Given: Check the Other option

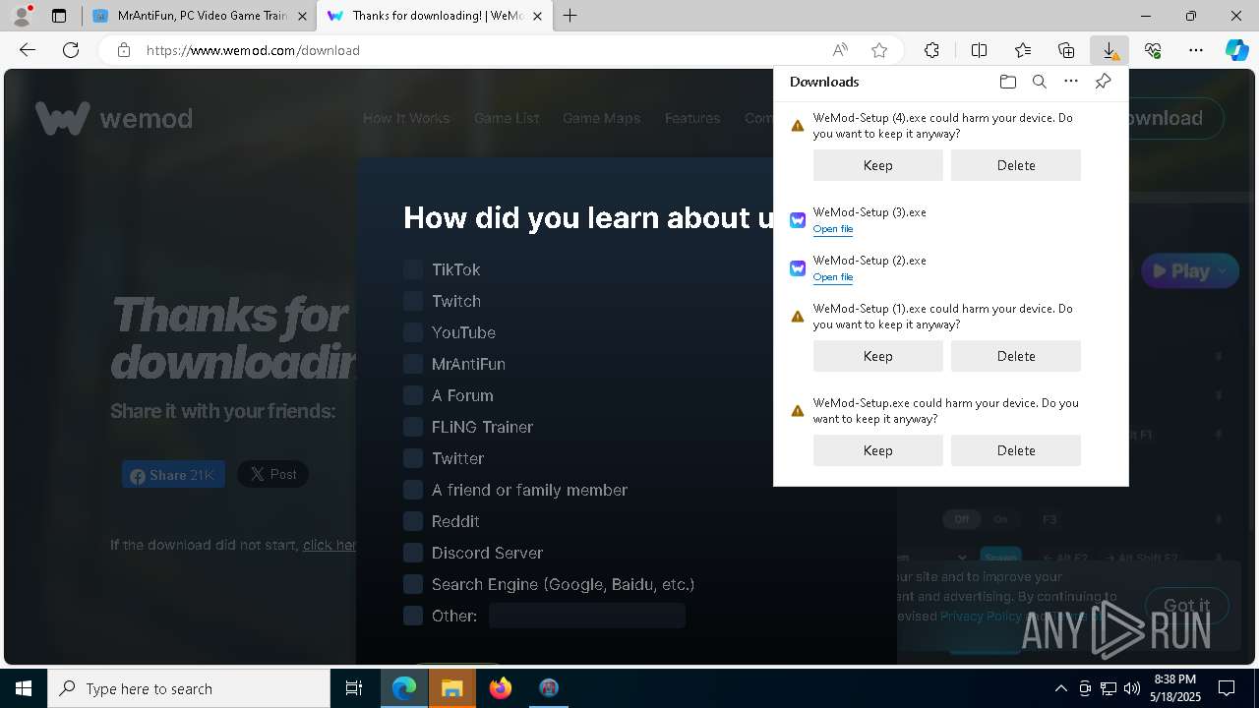Looking at the screenshot, I should click(413, 616).
